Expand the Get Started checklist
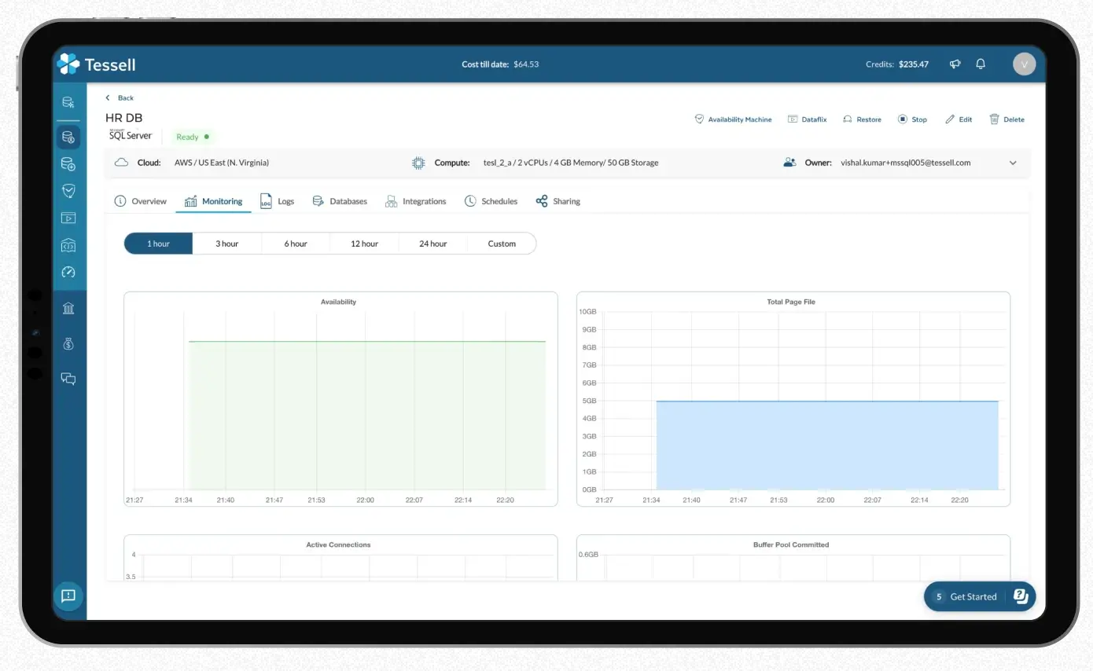This screenshot has width=1093, height=671. click(973, 596)
